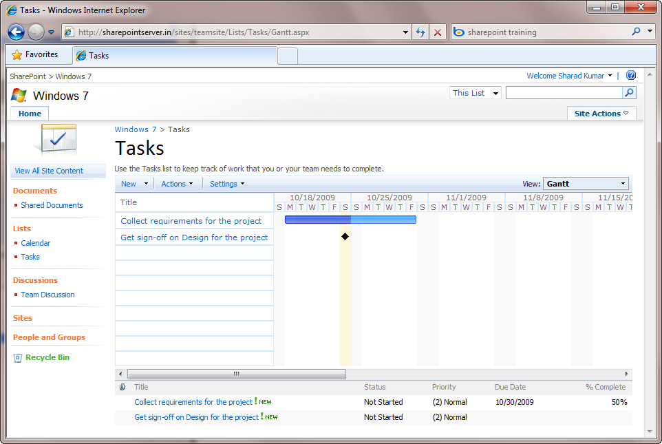Open View All Site Content link
The height and width of the screenshot is (444, 662).
pos(49,171)
